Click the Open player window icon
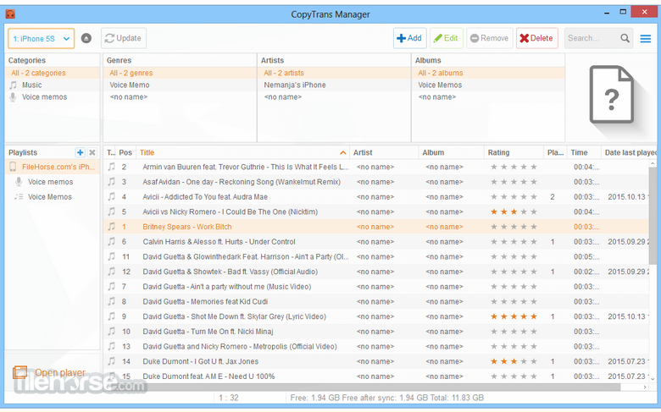 pos(19,372)
